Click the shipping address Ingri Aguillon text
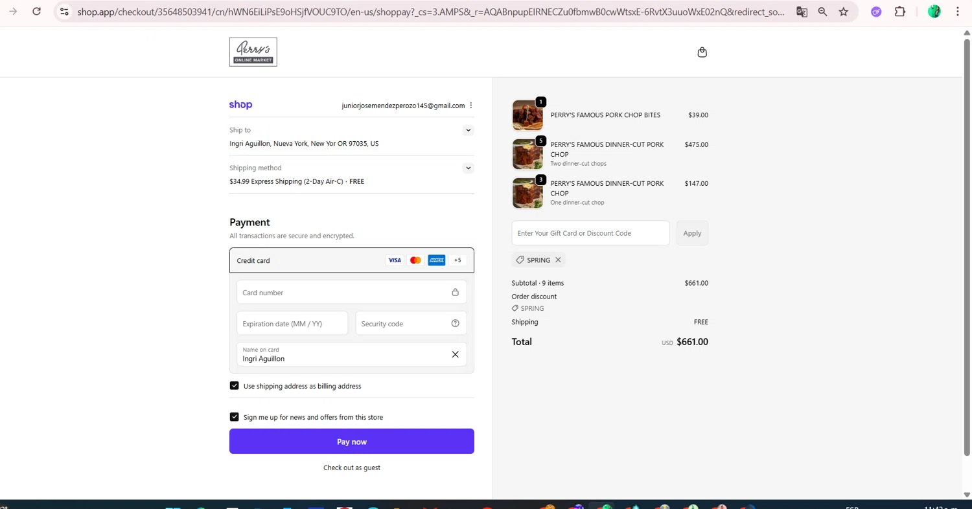Viewport: 972px width, 509px height. point(304,144)
